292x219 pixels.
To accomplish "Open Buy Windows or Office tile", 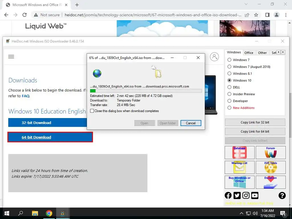I will [240, 182].
